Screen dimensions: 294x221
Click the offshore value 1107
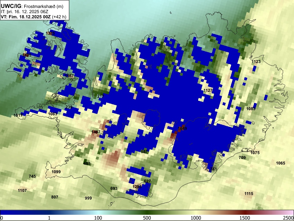point(22,191)
